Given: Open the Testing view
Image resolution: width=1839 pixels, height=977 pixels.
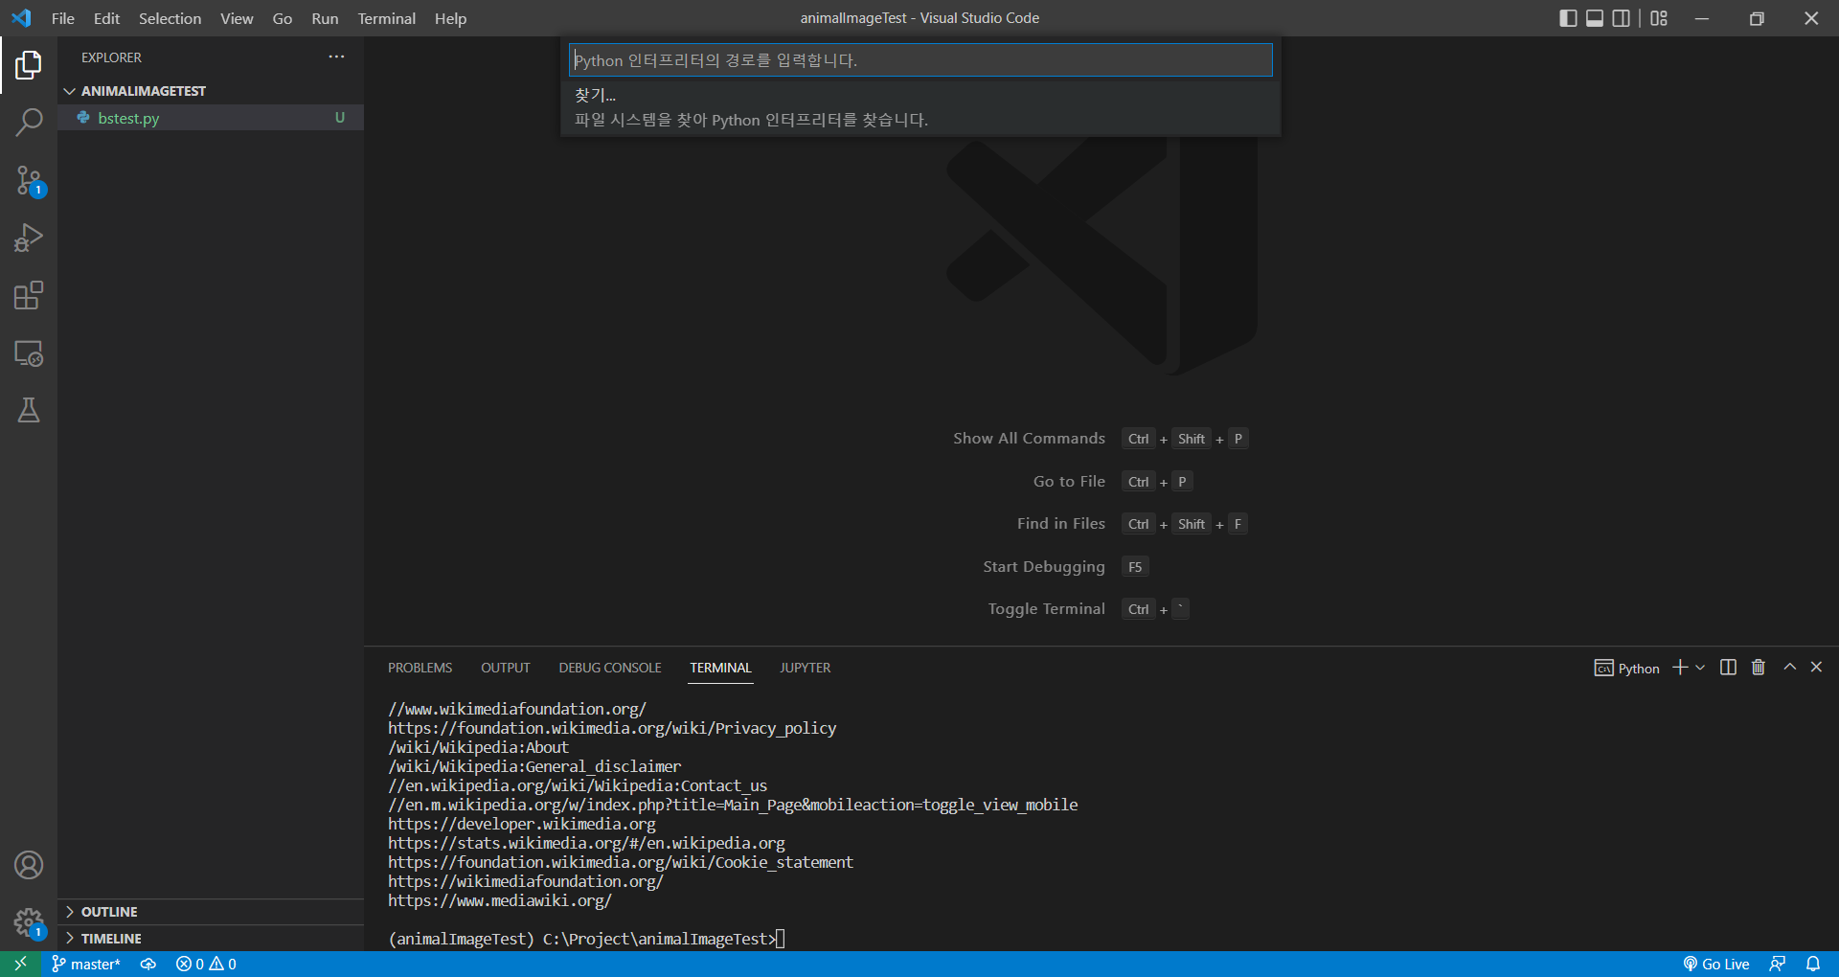Looking at the screenshot, I should (29, 410).
